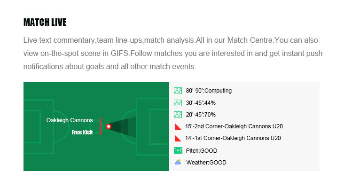This screenshot has width=352, height=188.
Task: Click the red ball marker on the pitch
Action: pos(109,126)
